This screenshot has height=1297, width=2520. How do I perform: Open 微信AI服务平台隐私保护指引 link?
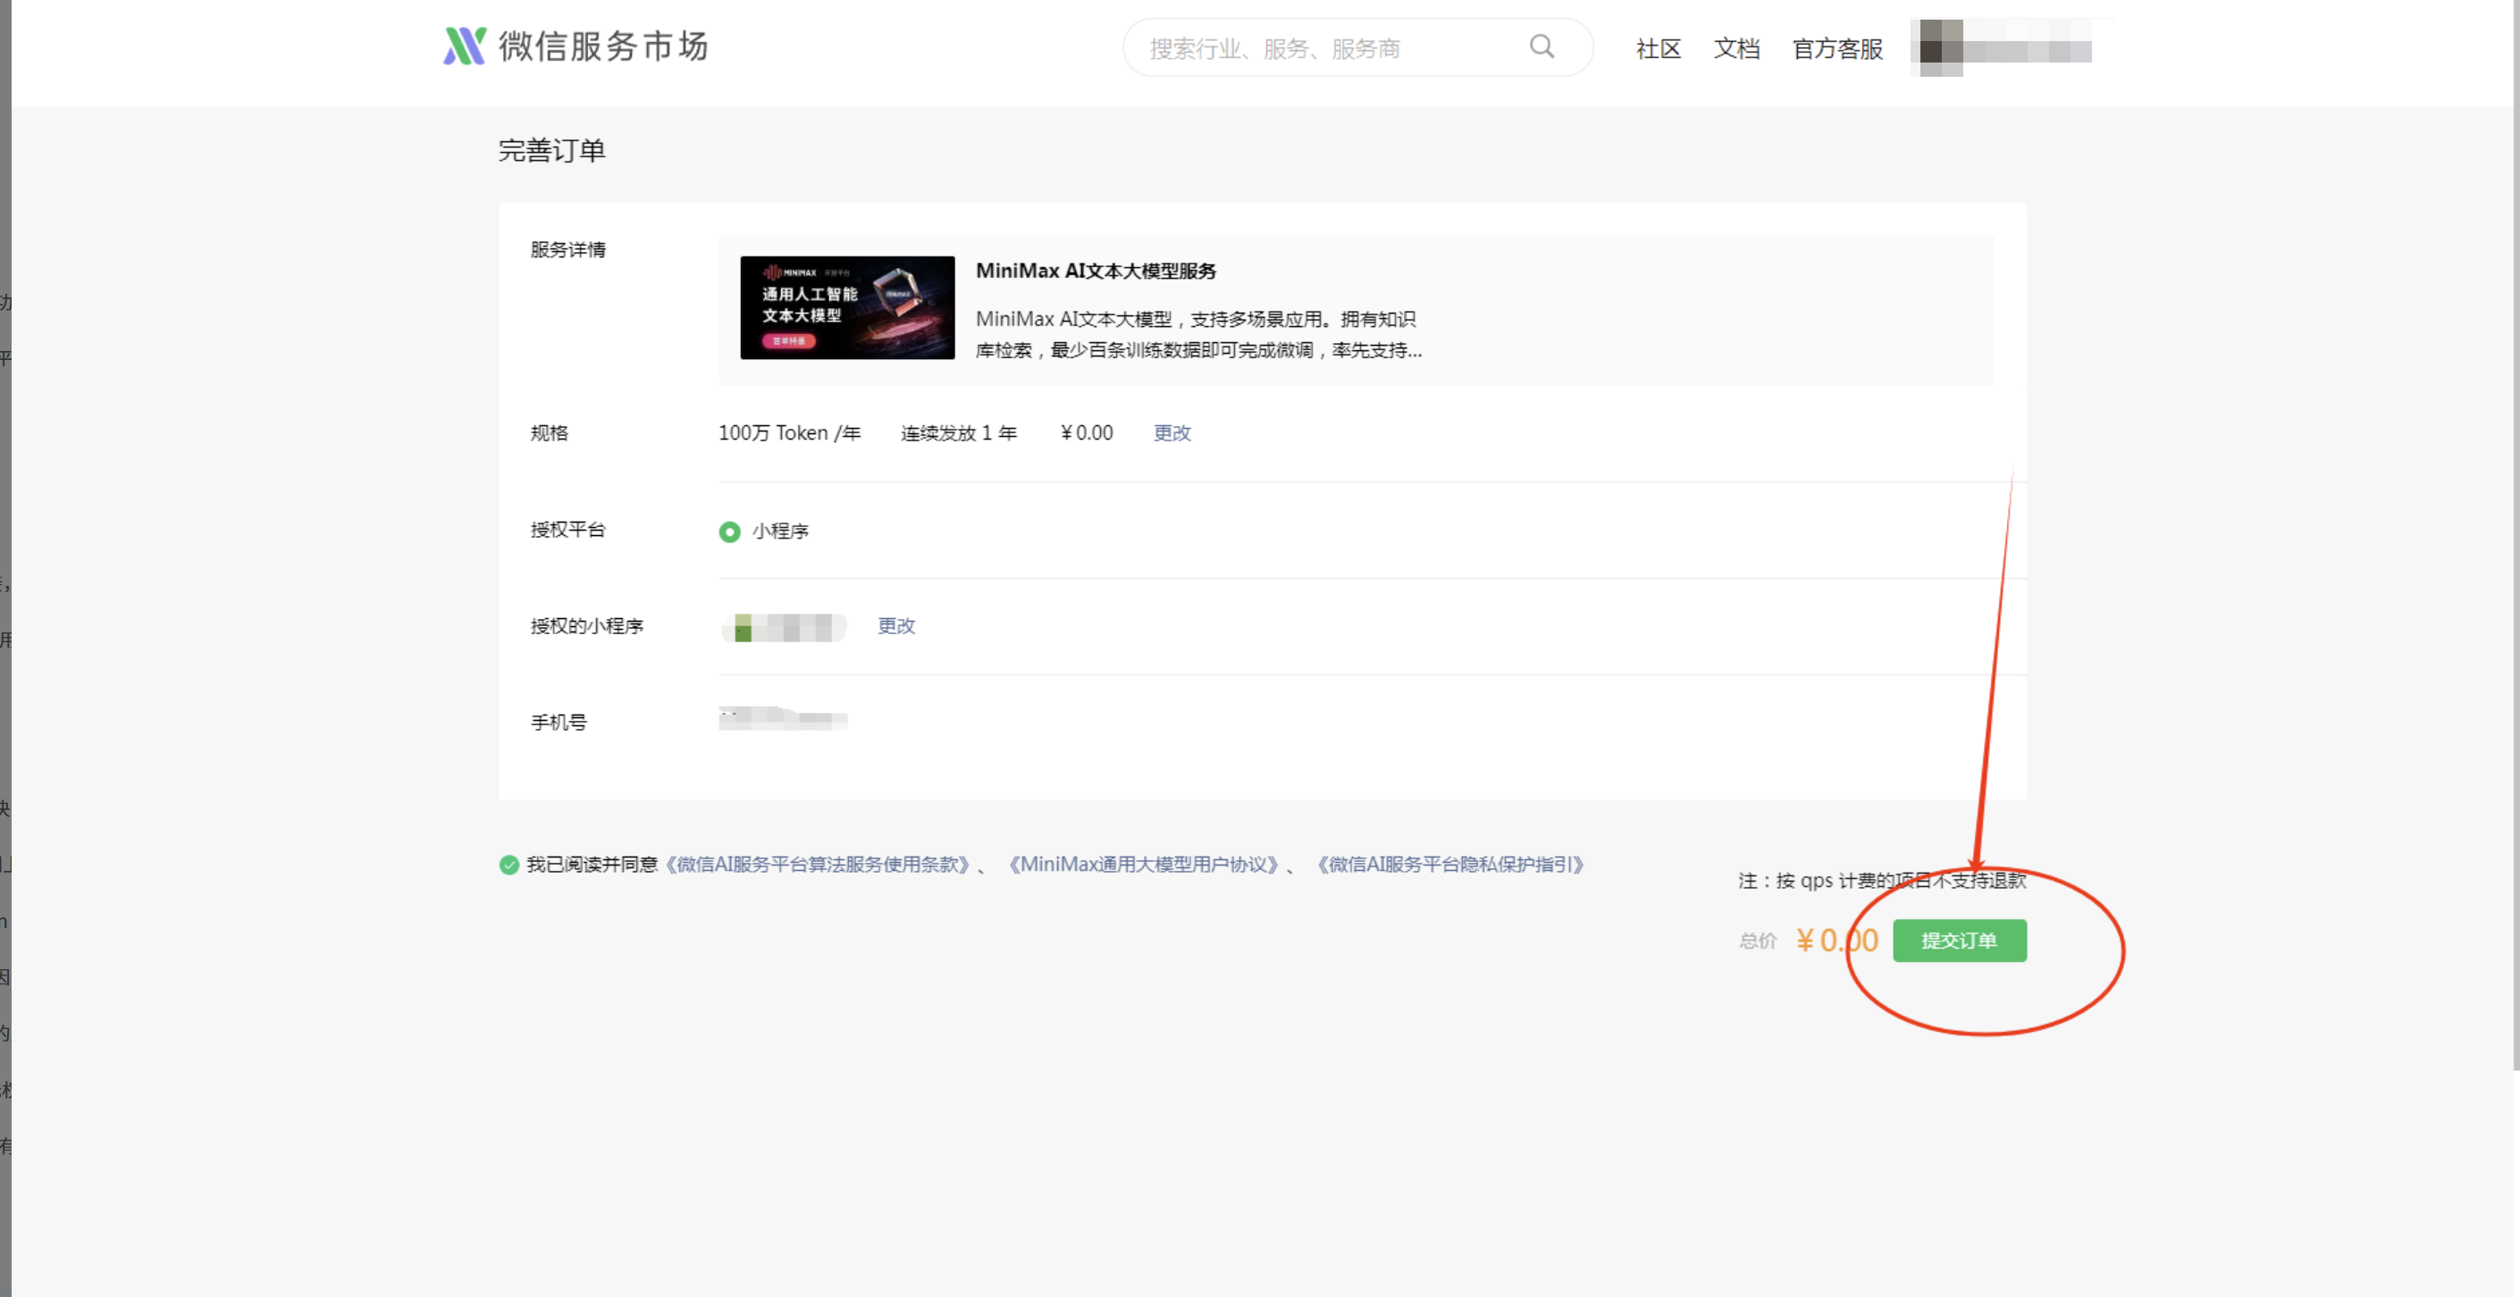[x=1449, y=865]
